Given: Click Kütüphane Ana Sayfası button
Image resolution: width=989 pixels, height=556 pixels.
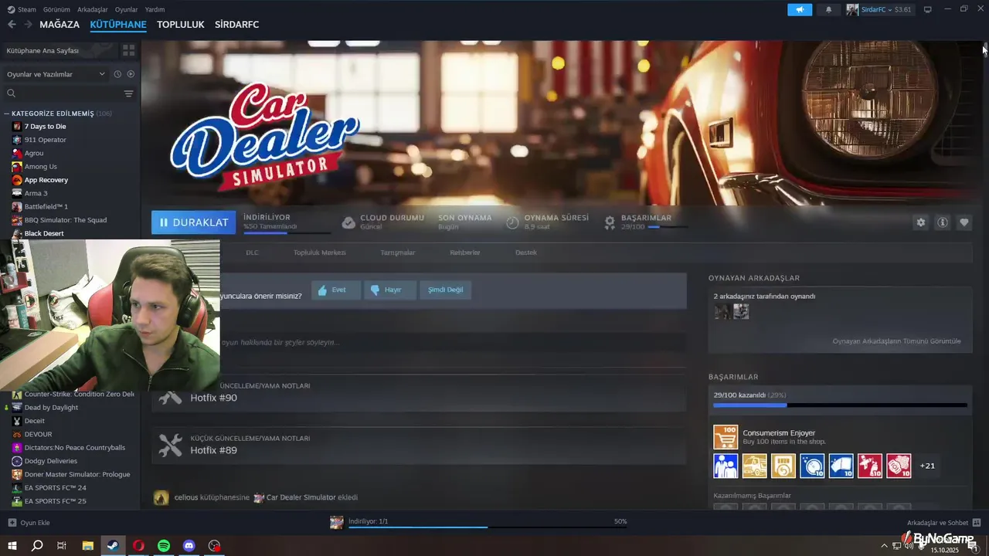Looking at the screenshot, I should 59,50.
